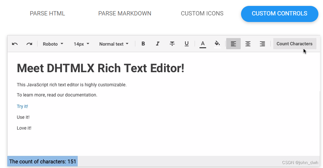Align text to the left

pyautogui.click(x=233, y=44)
